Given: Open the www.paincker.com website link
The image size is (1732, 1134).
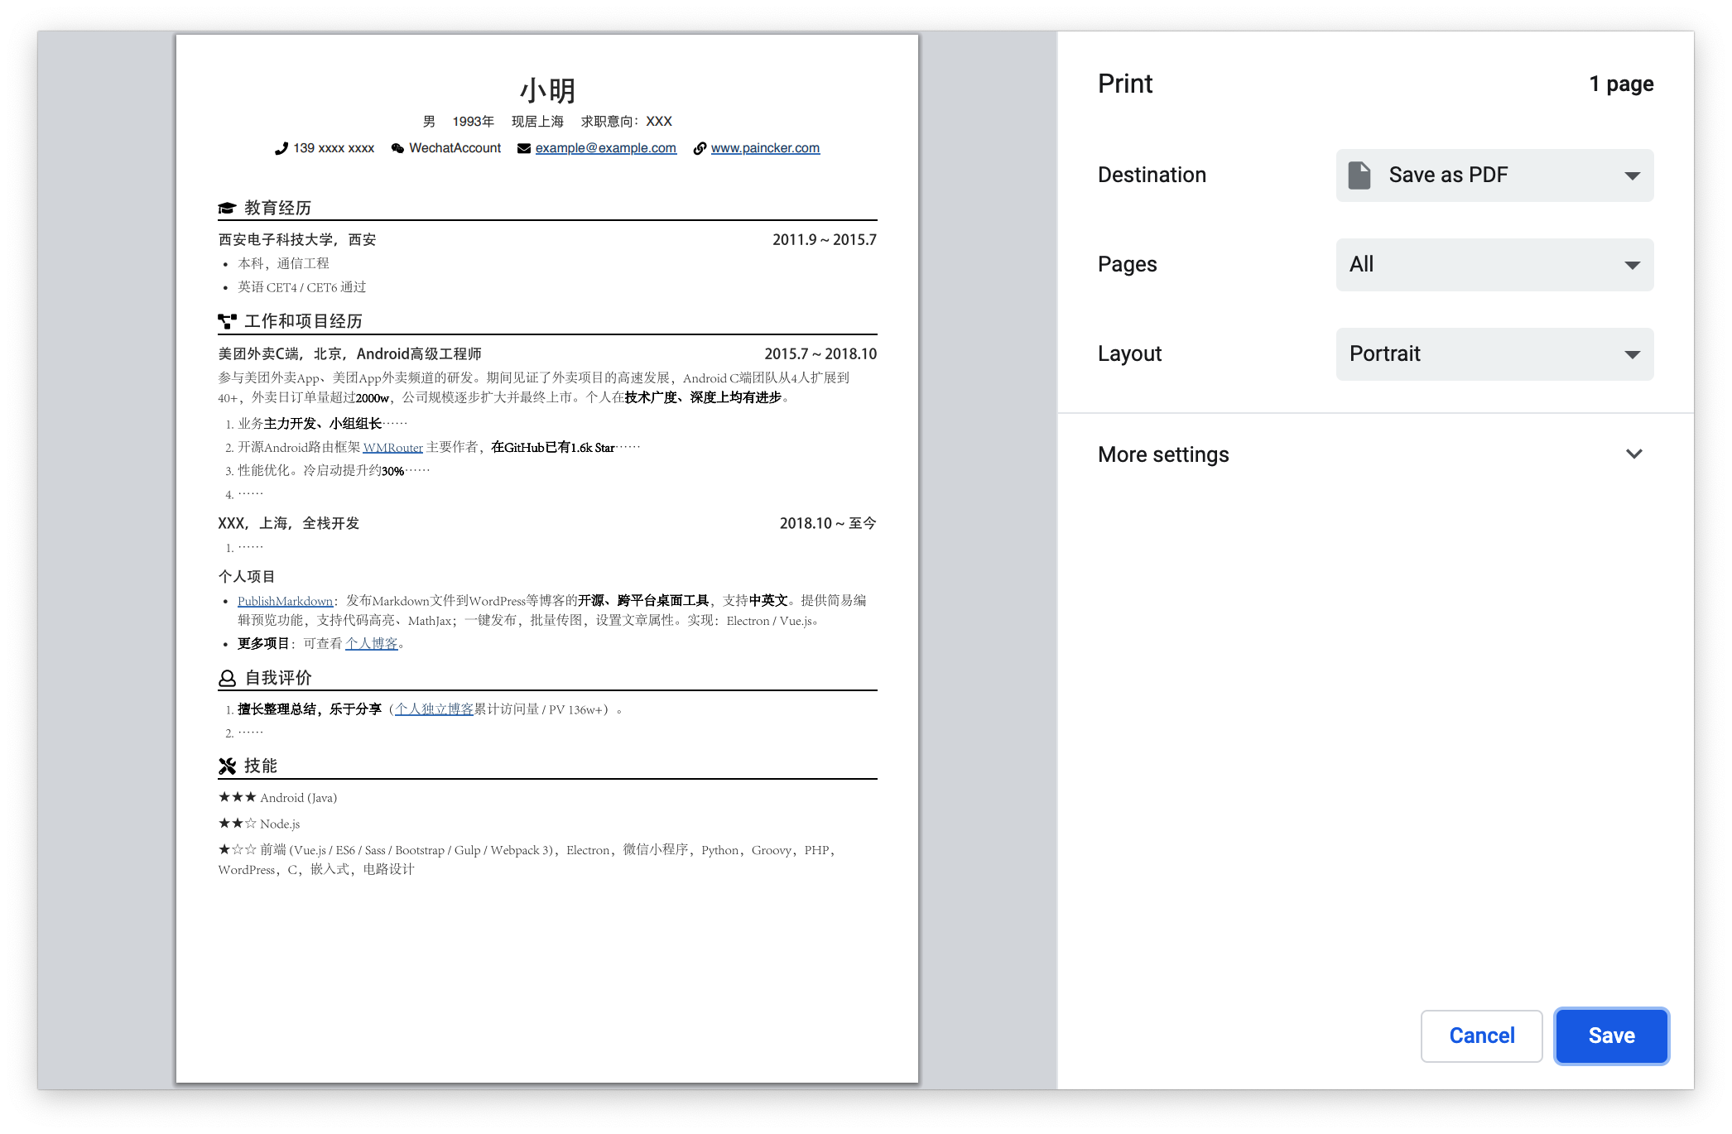Looking at the screenshot, I should point(765,148).
